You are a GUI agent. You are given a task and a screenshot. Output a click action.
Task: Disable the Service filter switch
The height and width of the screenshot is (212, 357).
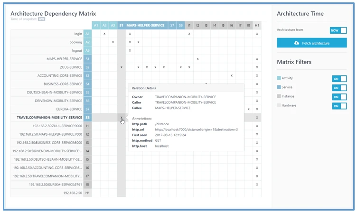tap(339, 88)
